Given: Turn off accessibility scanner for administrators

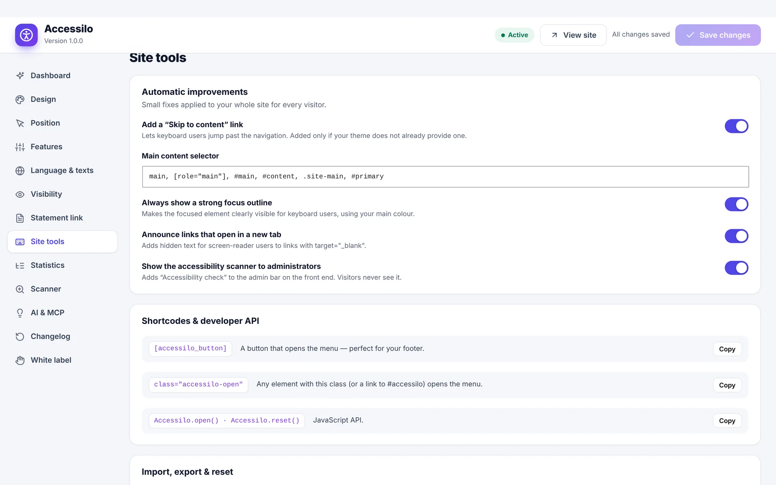Looking at the screenshot, I should pyautogui.click(x=736, y=268).
